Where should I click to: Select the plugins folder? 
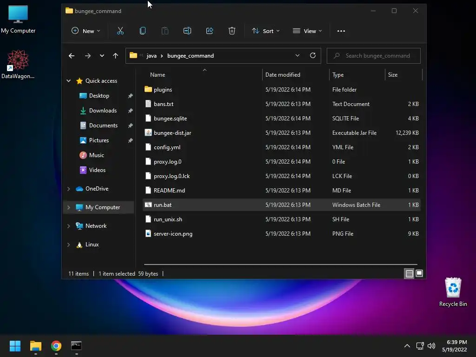point(281,90)
